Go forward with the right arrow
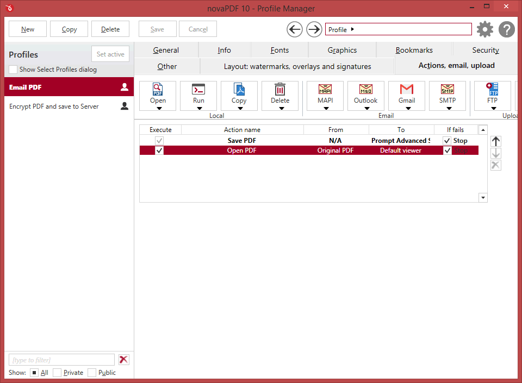 pyautogui.click(x=314, y=29)
